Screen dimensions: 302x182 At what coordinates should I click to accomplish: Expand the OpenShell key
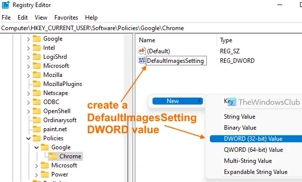(28, 112)
